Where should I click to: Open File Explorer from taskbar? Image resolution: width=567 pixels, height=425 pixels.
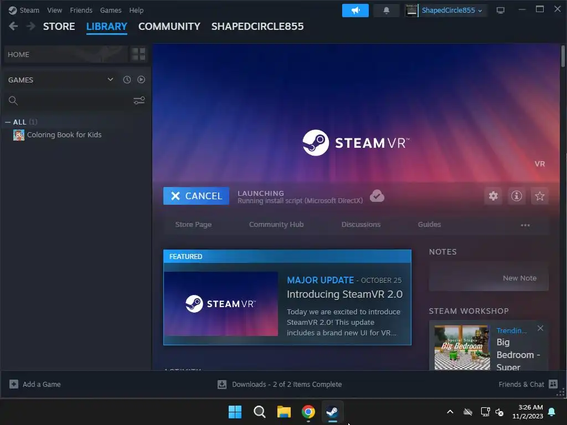pyautogui.click(x=284, y=412)
